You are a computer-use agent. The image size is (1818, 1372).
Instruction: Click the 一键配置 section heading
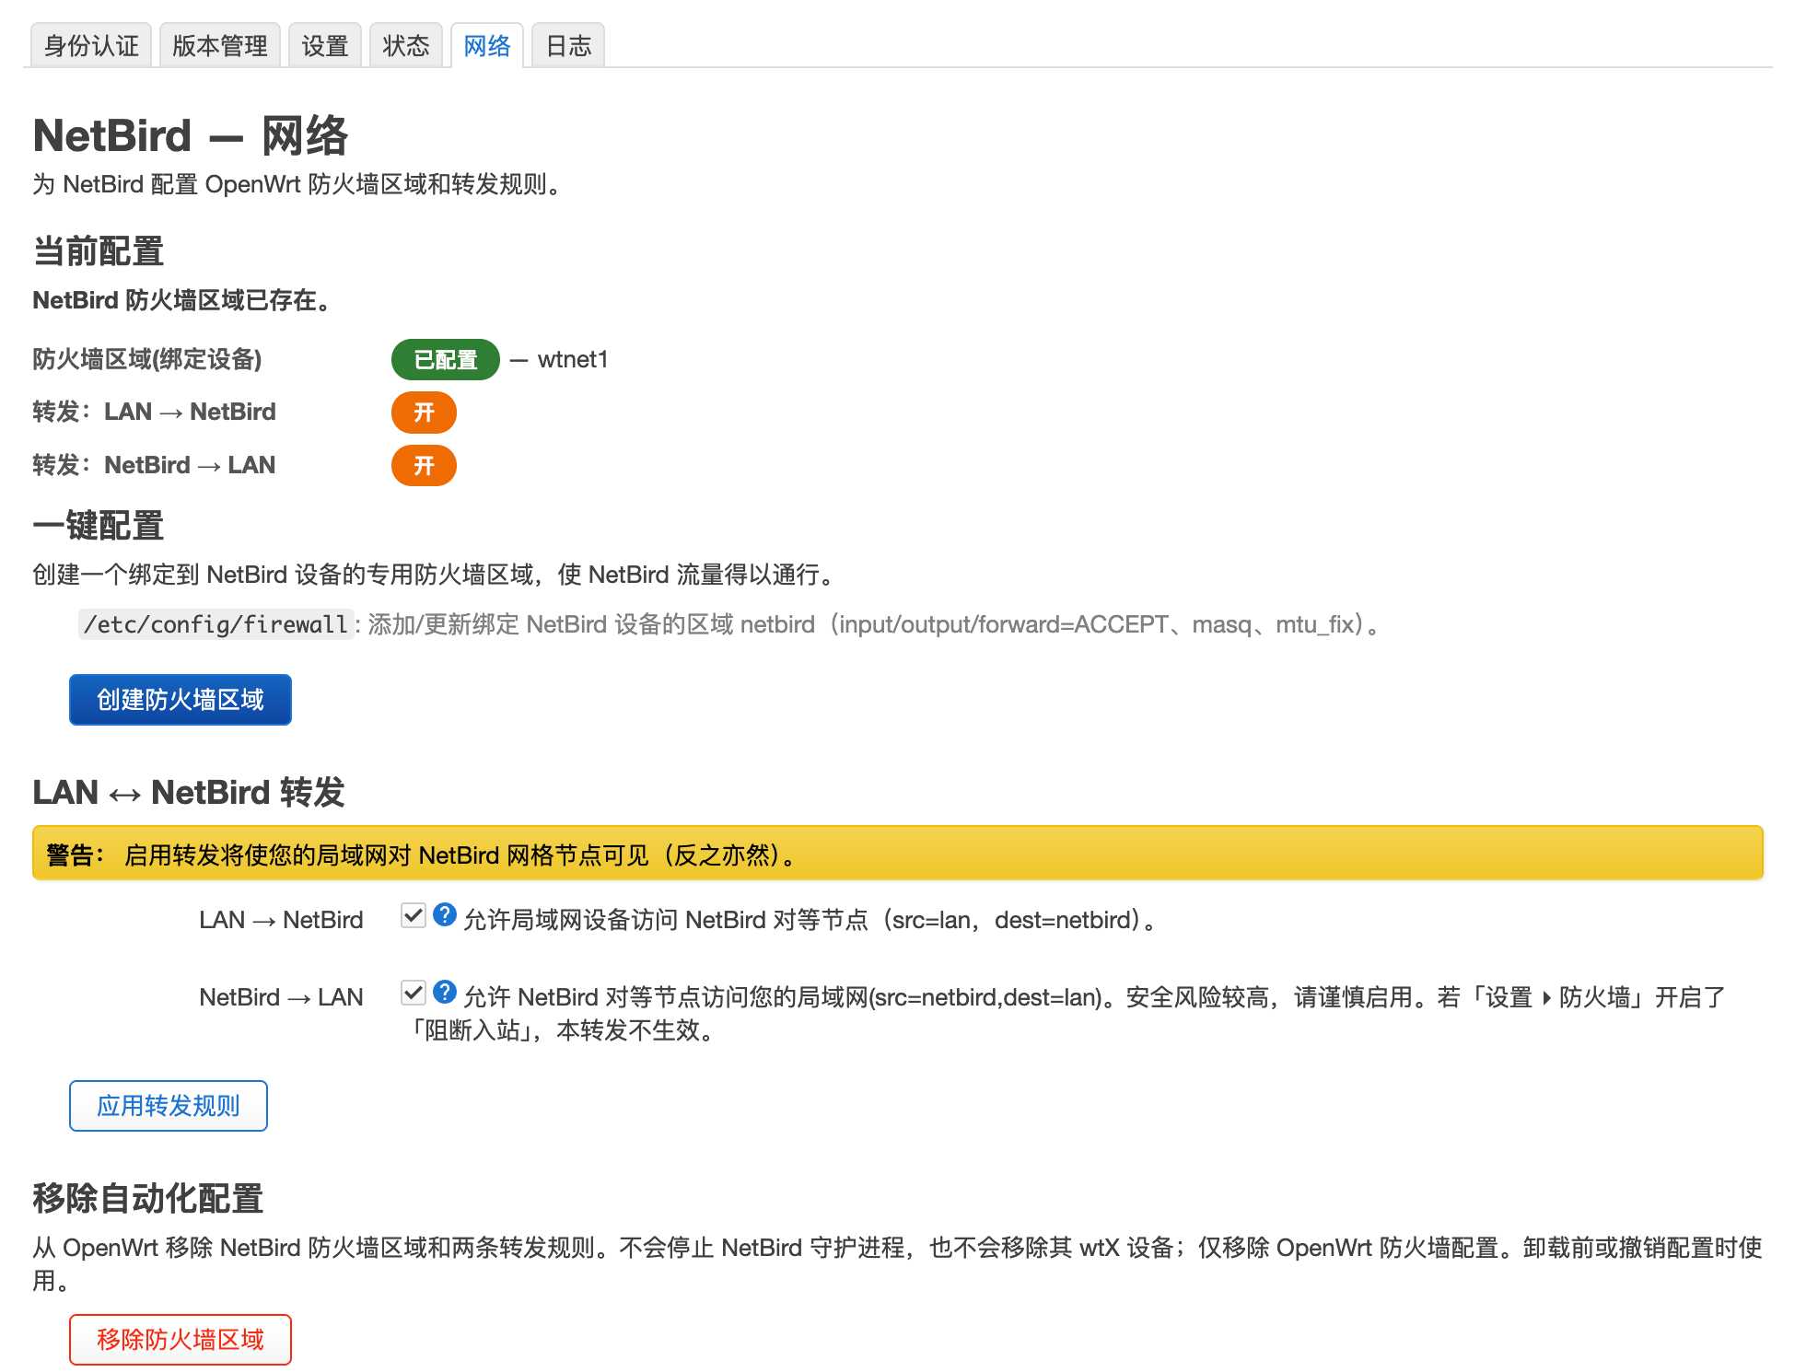[x=99, y=526]
